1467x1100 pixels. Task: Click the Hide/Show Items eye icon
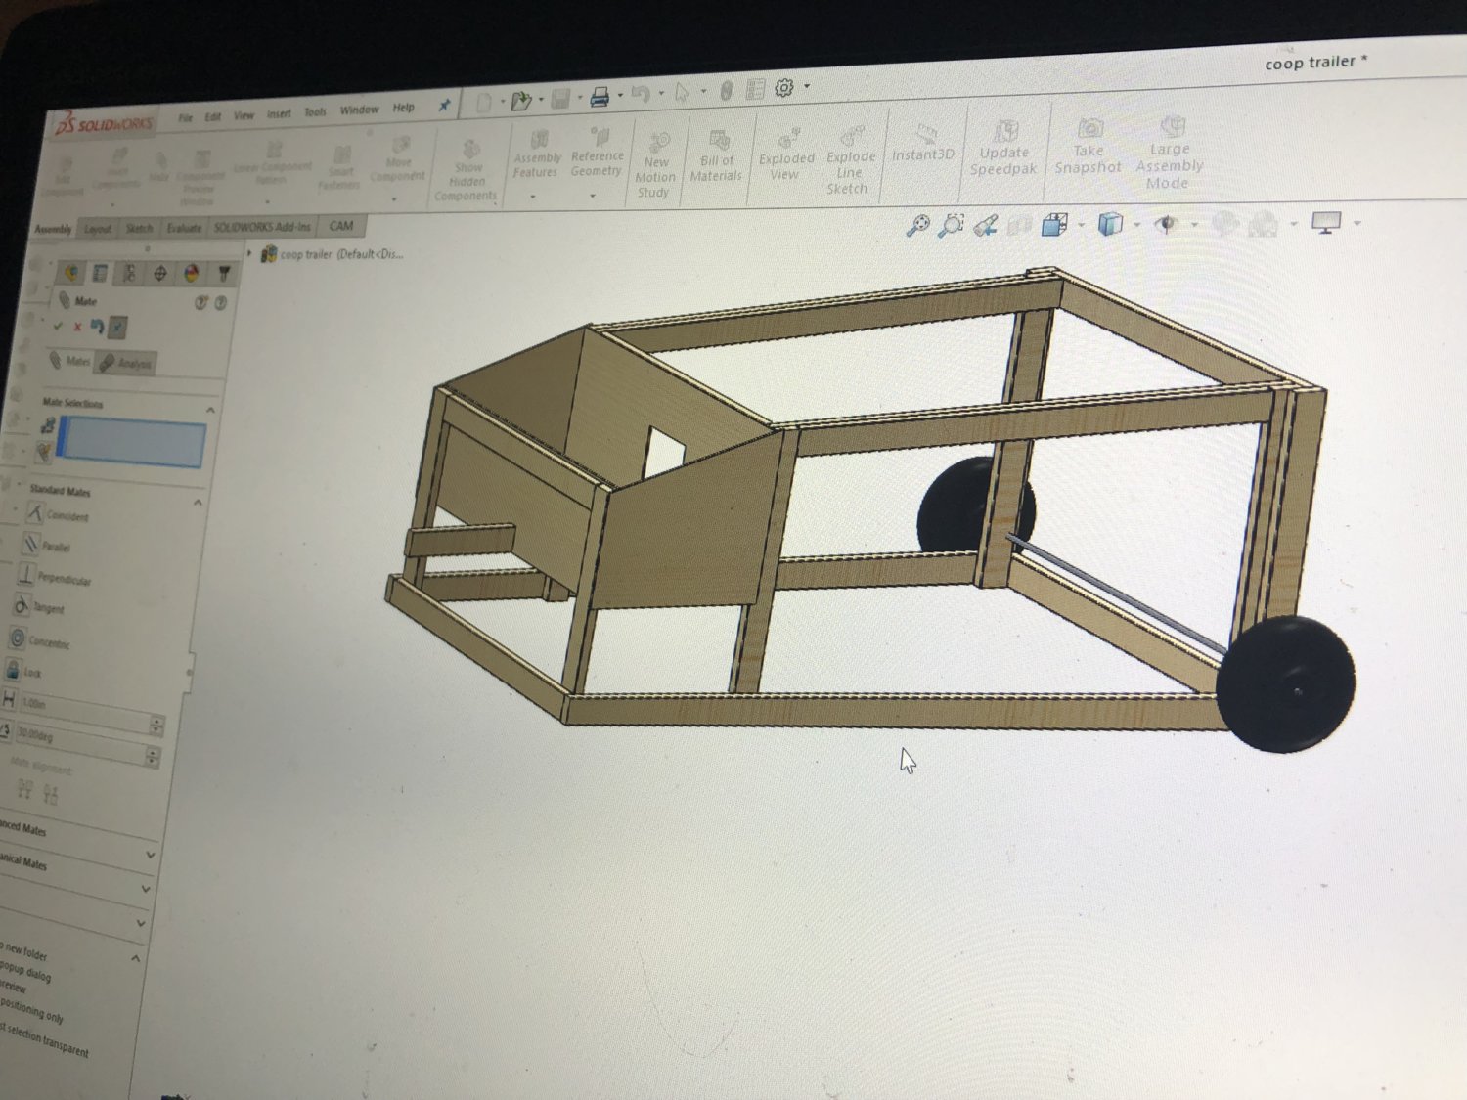point(1166,224)
